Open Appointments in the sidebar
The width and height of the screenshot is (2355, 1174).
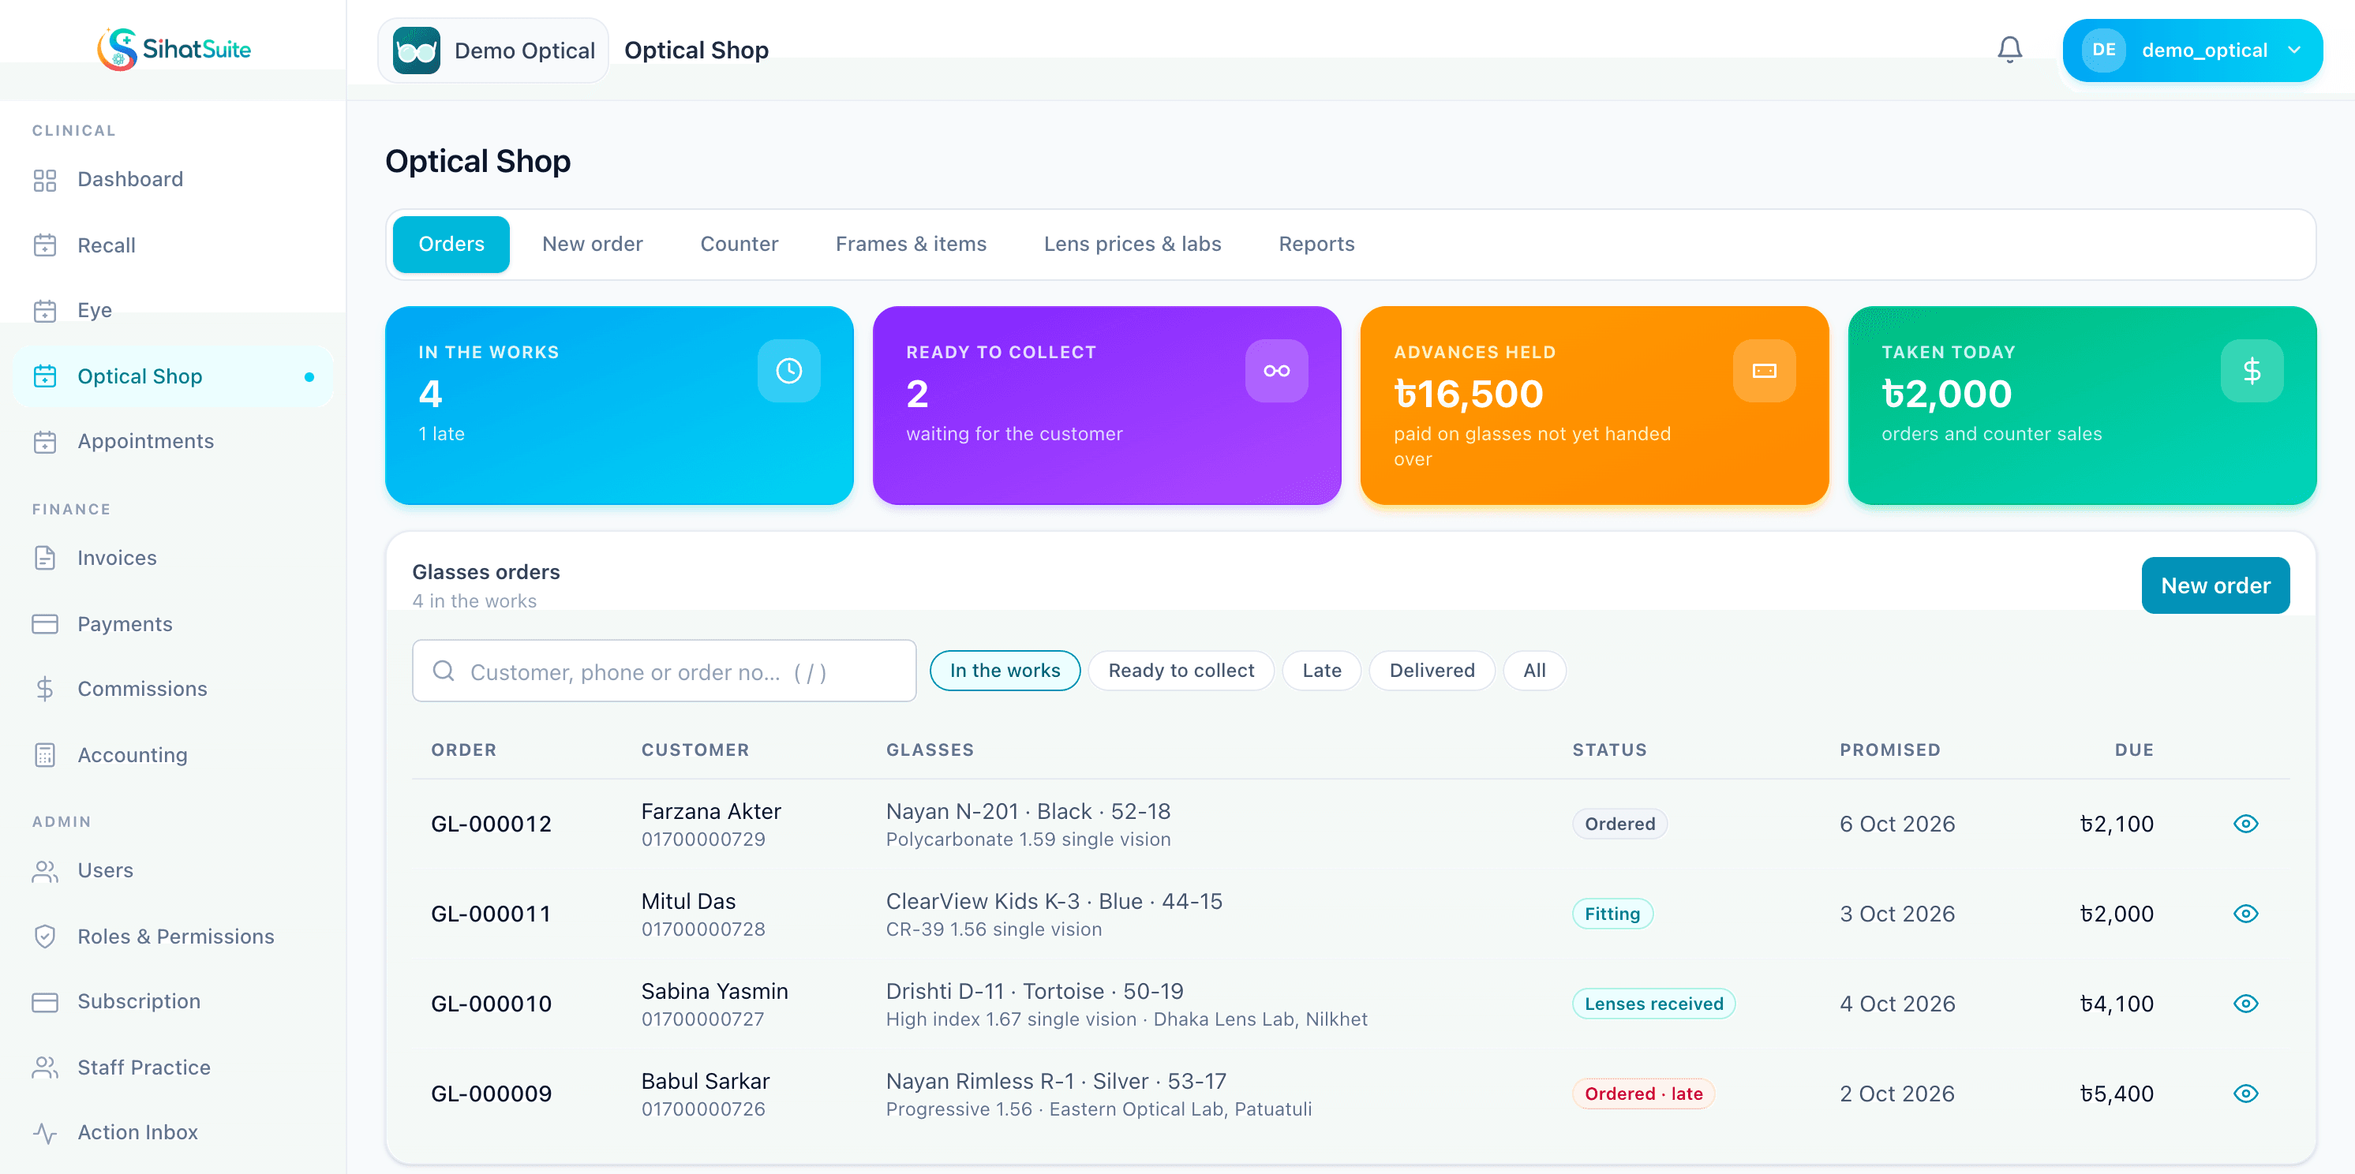click(173, 441)
